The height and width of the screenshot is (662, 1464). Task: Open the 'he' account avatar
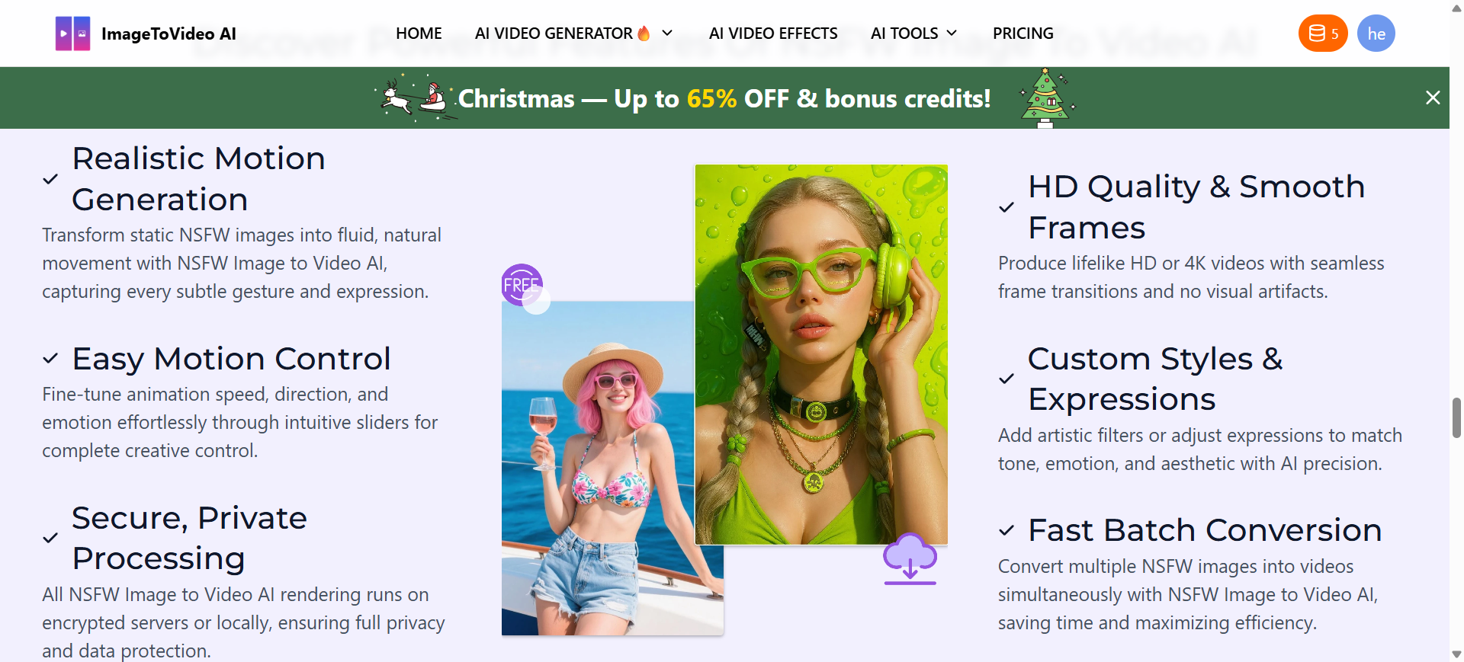[1376, 33]
